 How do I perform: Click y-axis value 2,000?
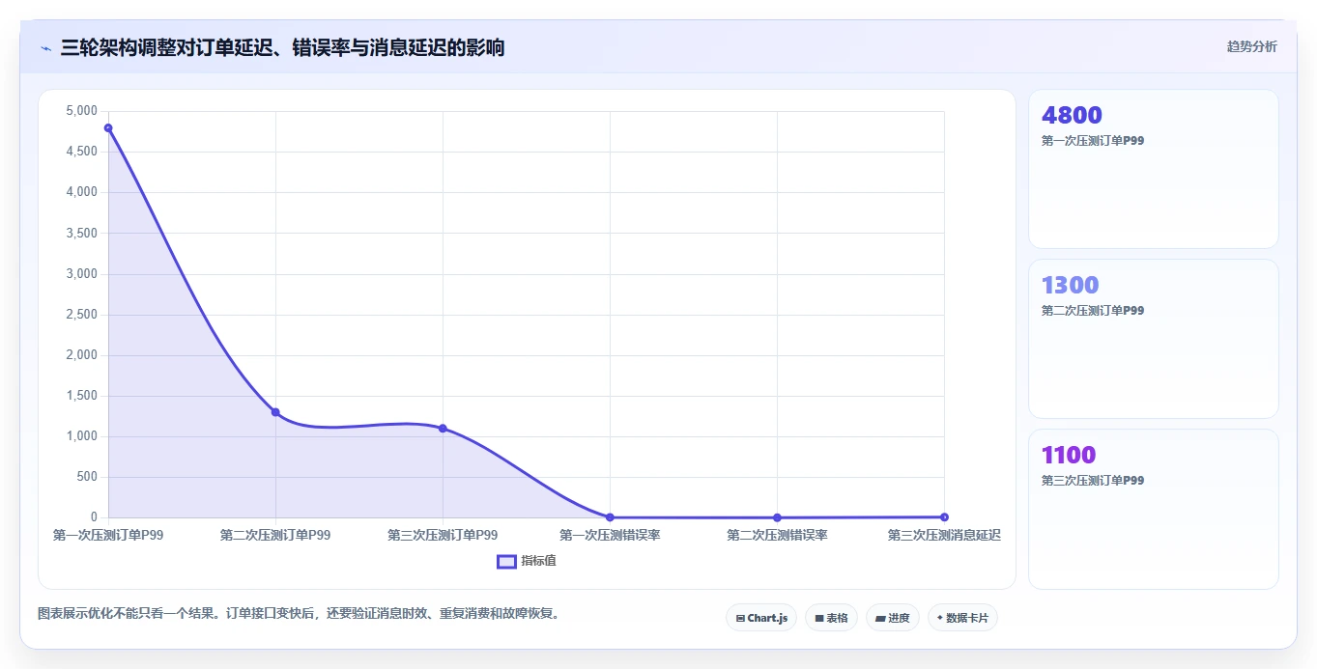click(x=81, y=355)
